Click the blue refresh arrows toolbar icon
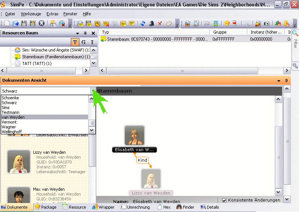The image size is (299, 212). pos(143,24)
